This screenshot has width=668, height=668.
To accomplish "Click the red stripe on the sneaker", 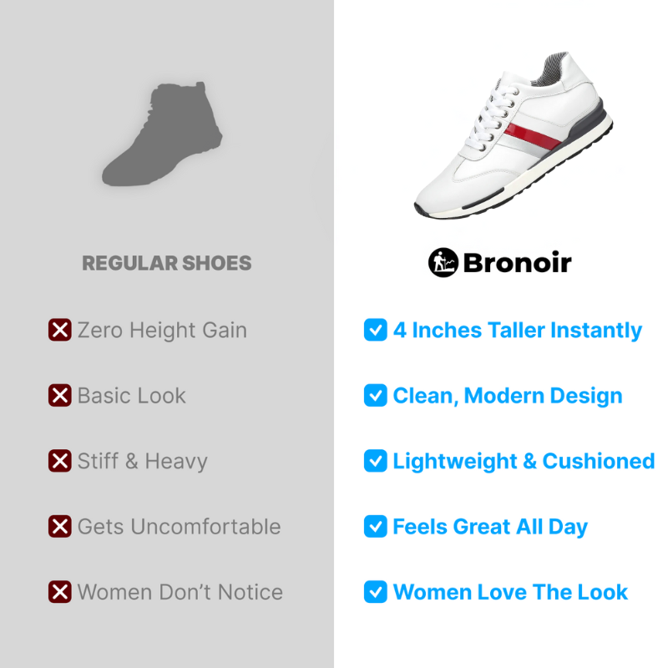I will (x=534, y=137).
